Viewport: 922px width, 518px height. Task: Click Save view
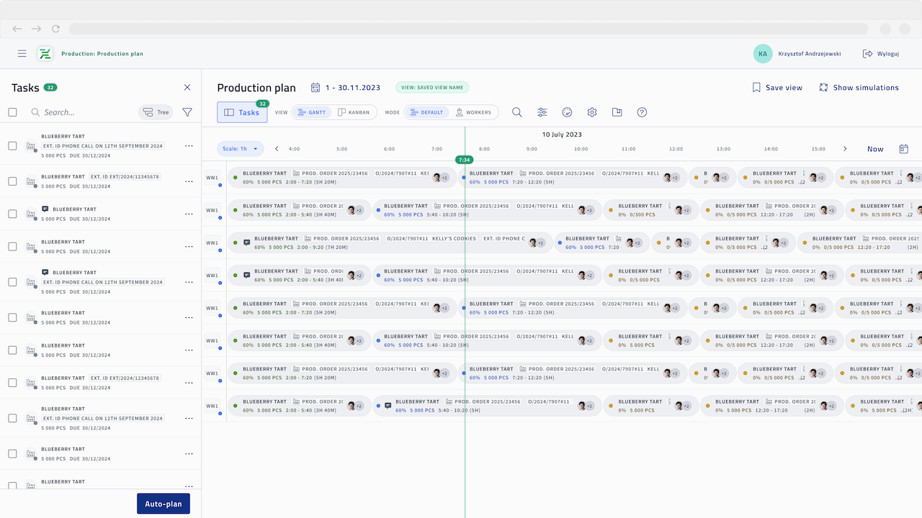(x=777, y=88)
